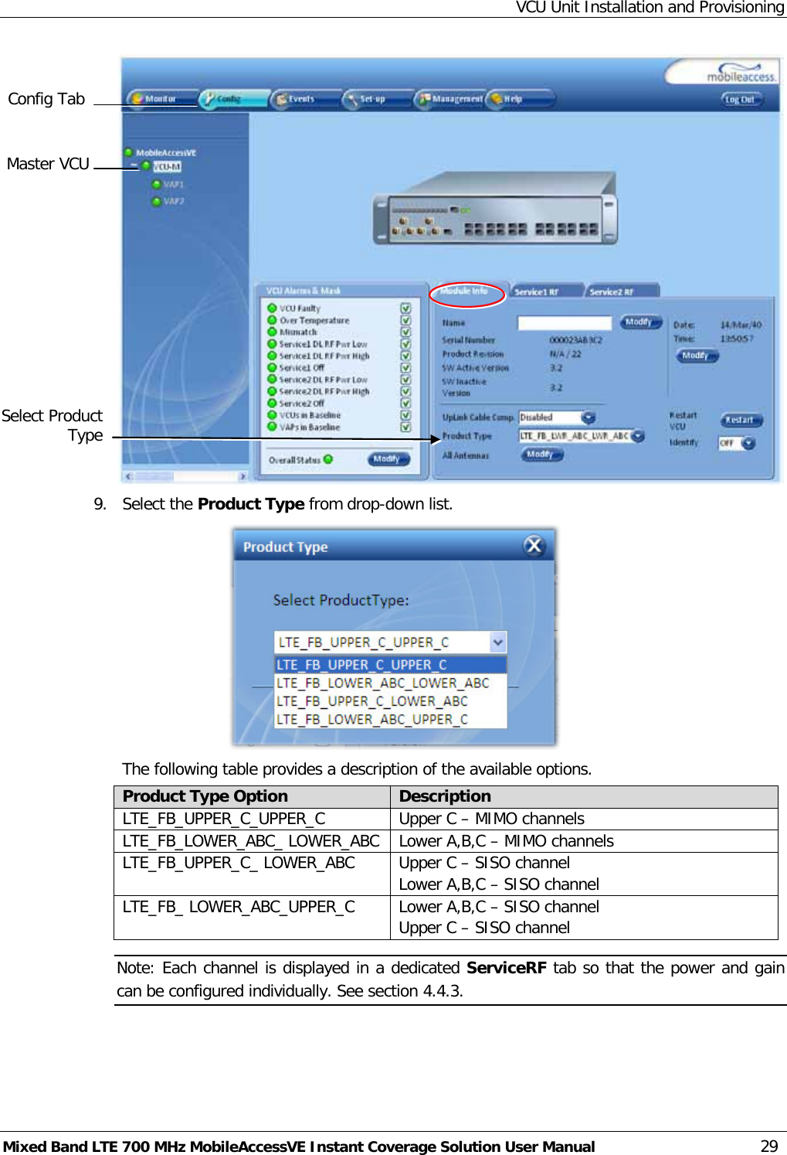The height and width of the screenshot is (1155, 787).
Task: Click table cell 'Upper C – MIMO channels'
Action: [584, 819]
